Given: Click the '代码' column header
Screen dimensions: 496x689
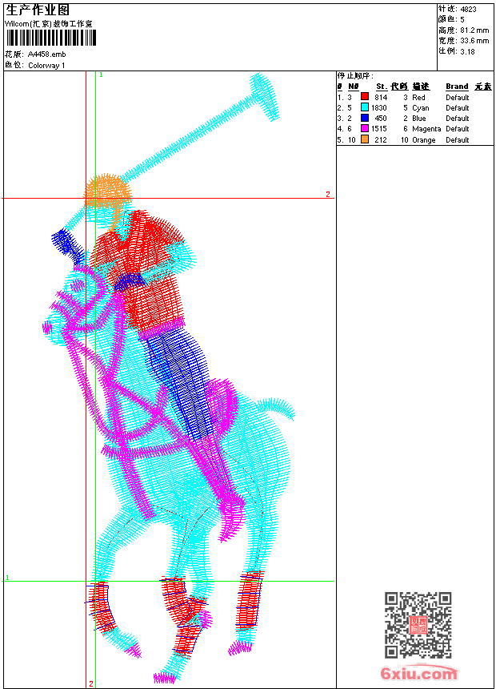Looking at the screenshot, I should [399, 87].
